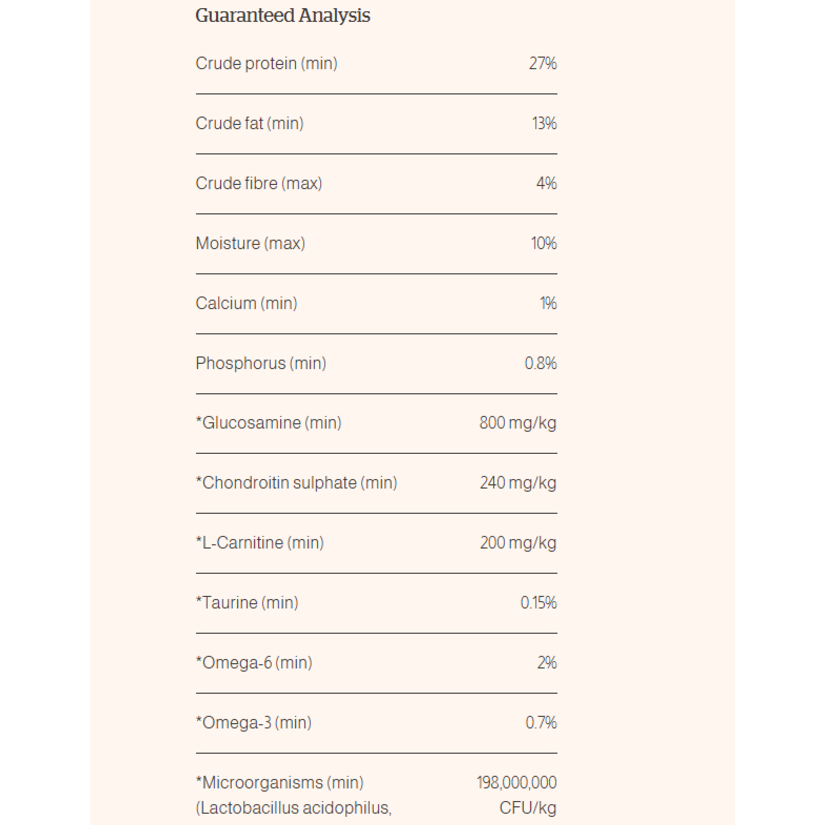Click the Phosphorus (min) row label

[x=261, y=364]
